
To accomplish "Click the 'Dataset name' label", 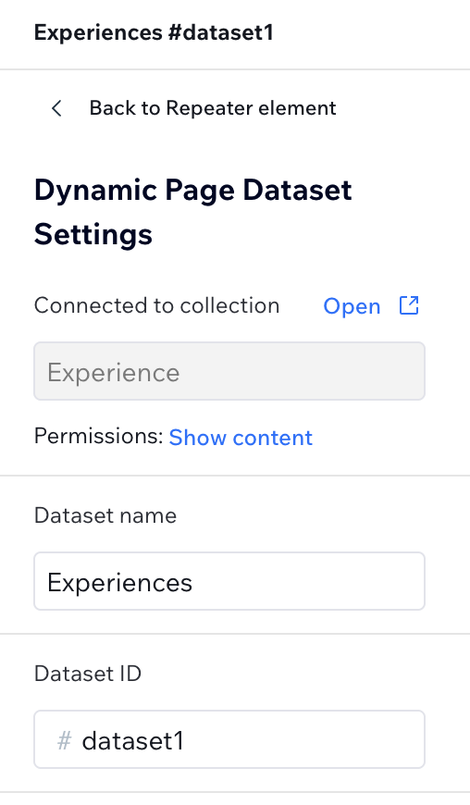I will (x=105, y=515).
